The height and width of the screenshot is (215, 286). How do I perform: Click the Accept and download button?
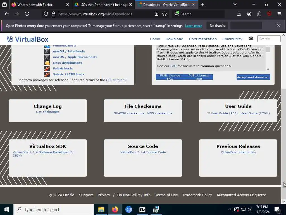(x=253, y=77)
